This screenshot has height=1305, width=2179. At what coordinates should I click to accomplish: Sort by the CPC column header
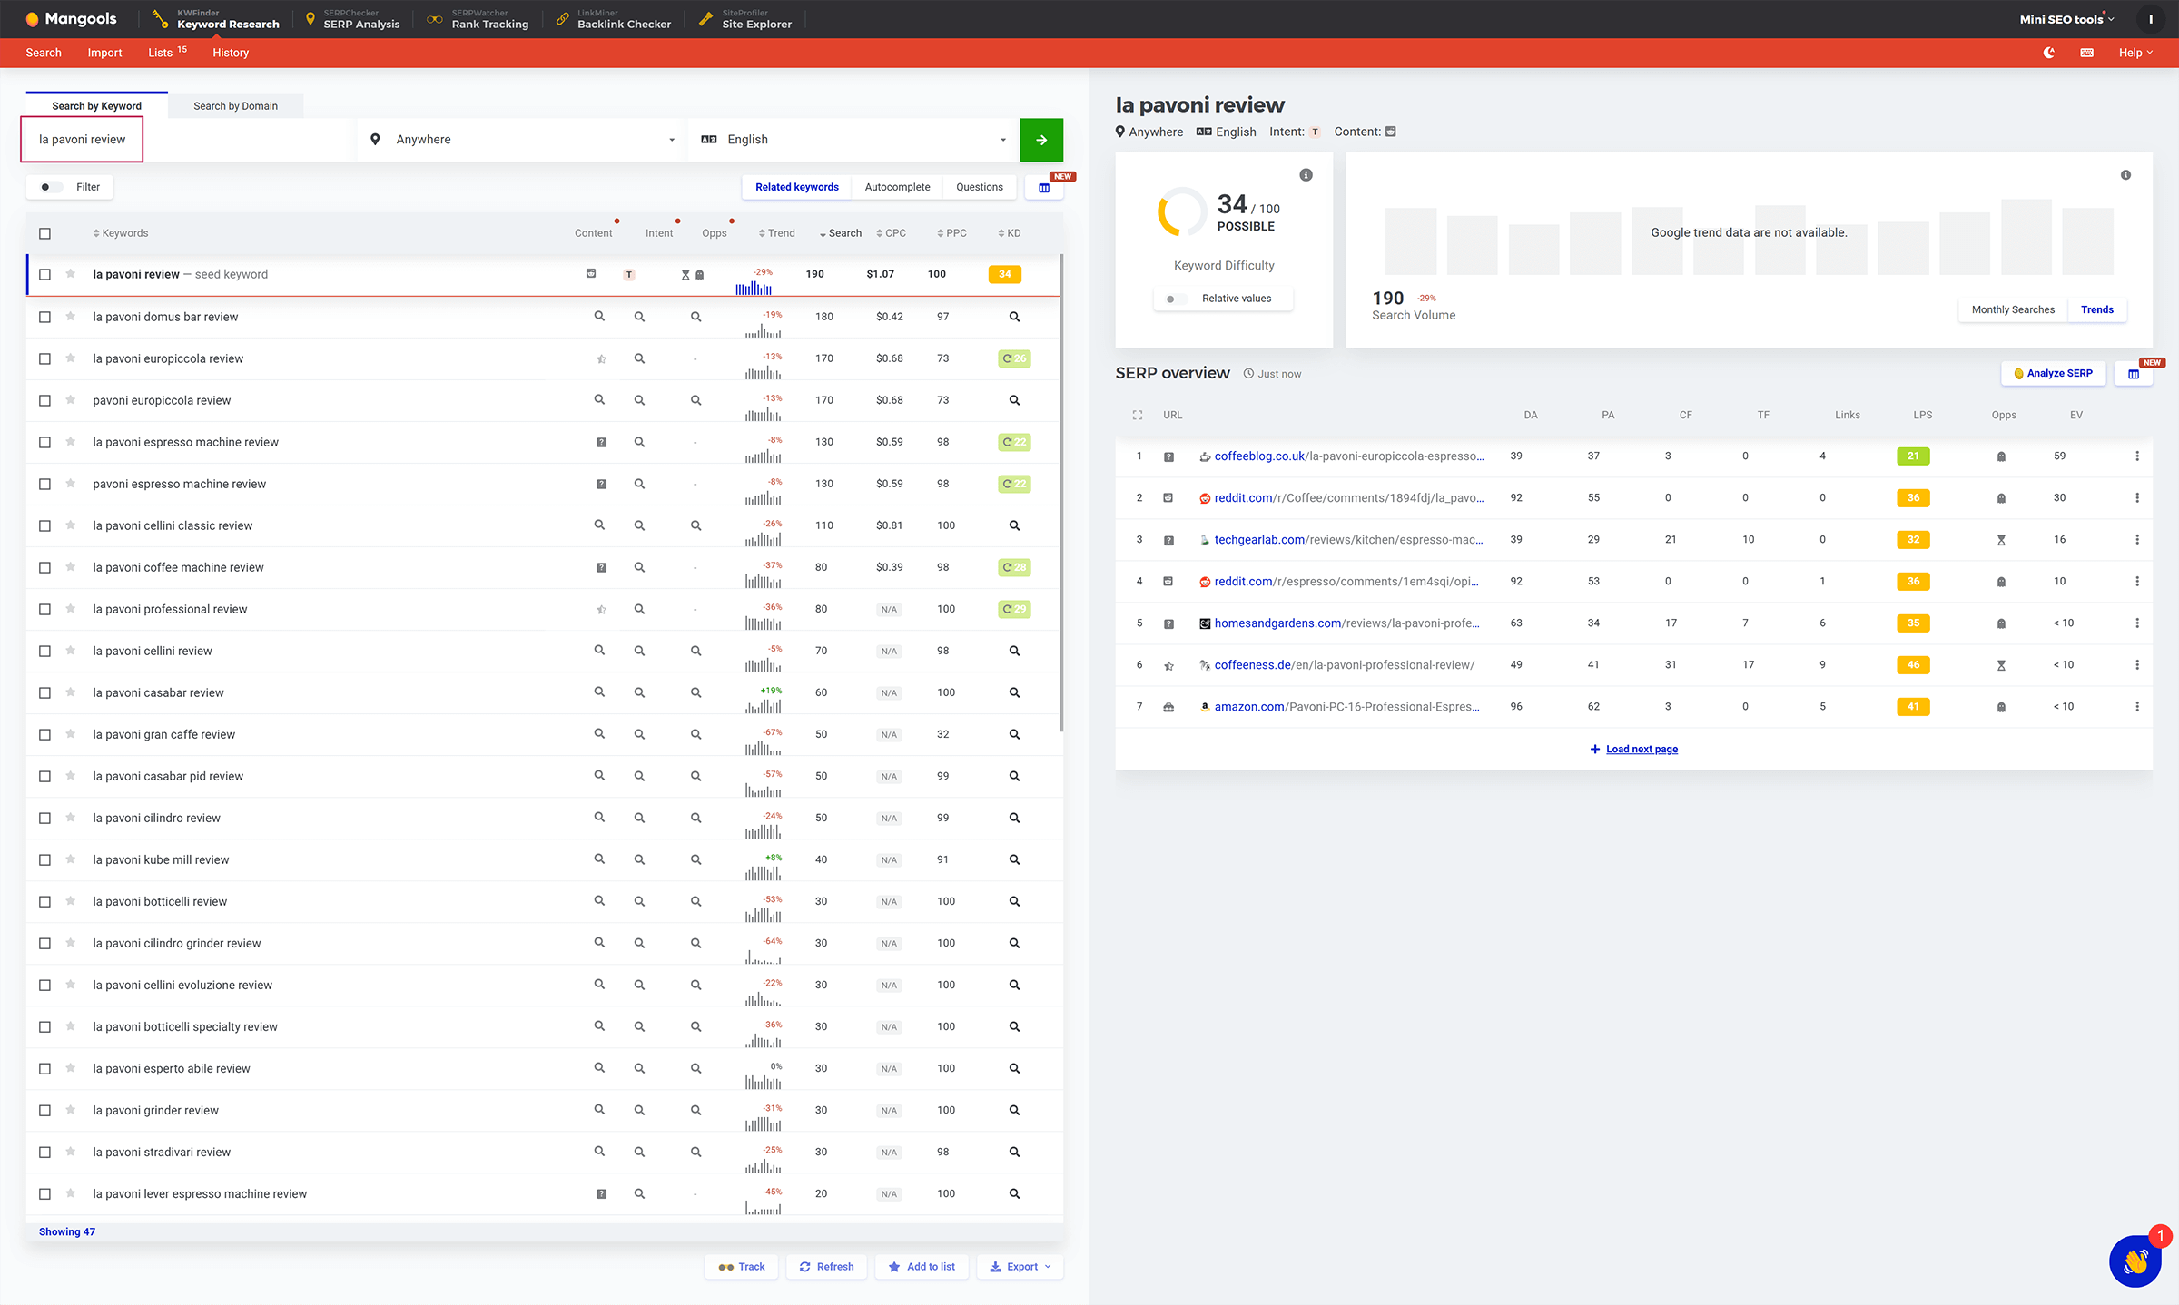point(891,233)
